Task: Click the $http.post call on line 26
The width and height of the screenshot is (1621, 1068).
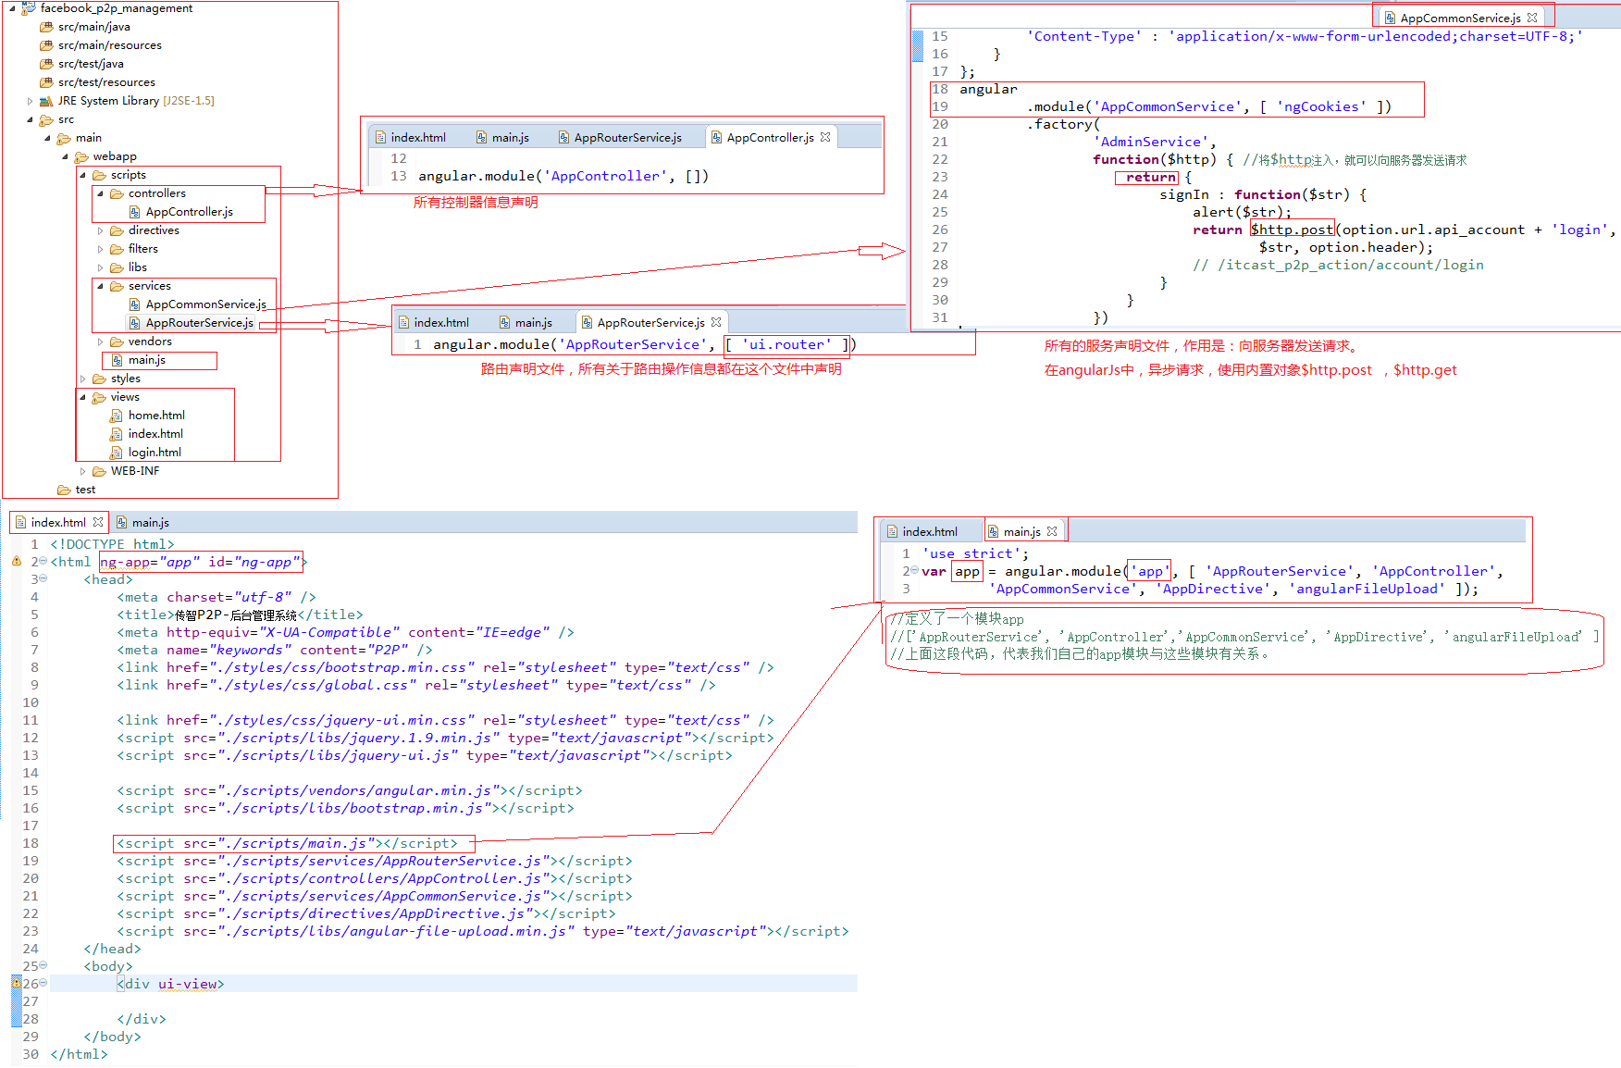Action: pyautogui.click(x=1292, y=230)
